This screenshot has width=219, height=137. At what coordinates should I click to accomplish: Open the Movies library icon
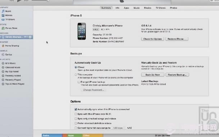3,15
